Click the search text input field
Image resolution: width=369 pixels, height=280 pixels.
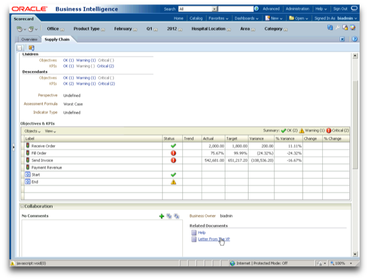pos(236,9)
